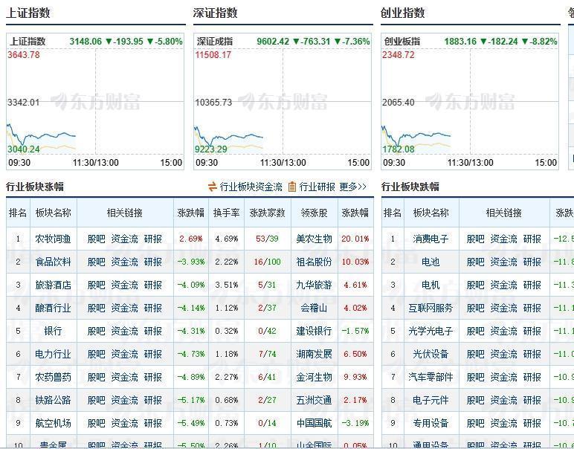Open 股吧 link for 消费电子
This screenshot has width=574, height=449.
click(x=476, y=239)
